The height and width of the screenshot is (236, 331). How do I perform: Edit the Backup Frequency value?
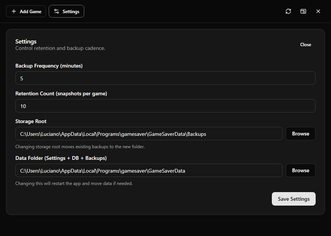165,78
